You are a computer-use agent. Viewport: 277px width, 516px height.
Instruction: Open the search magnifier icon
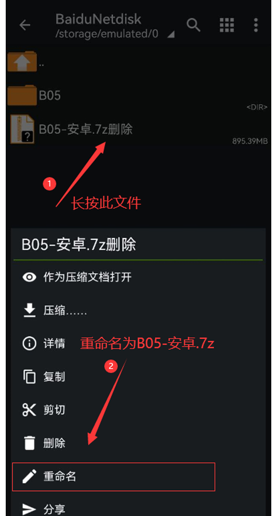click(x=193, y=25)
